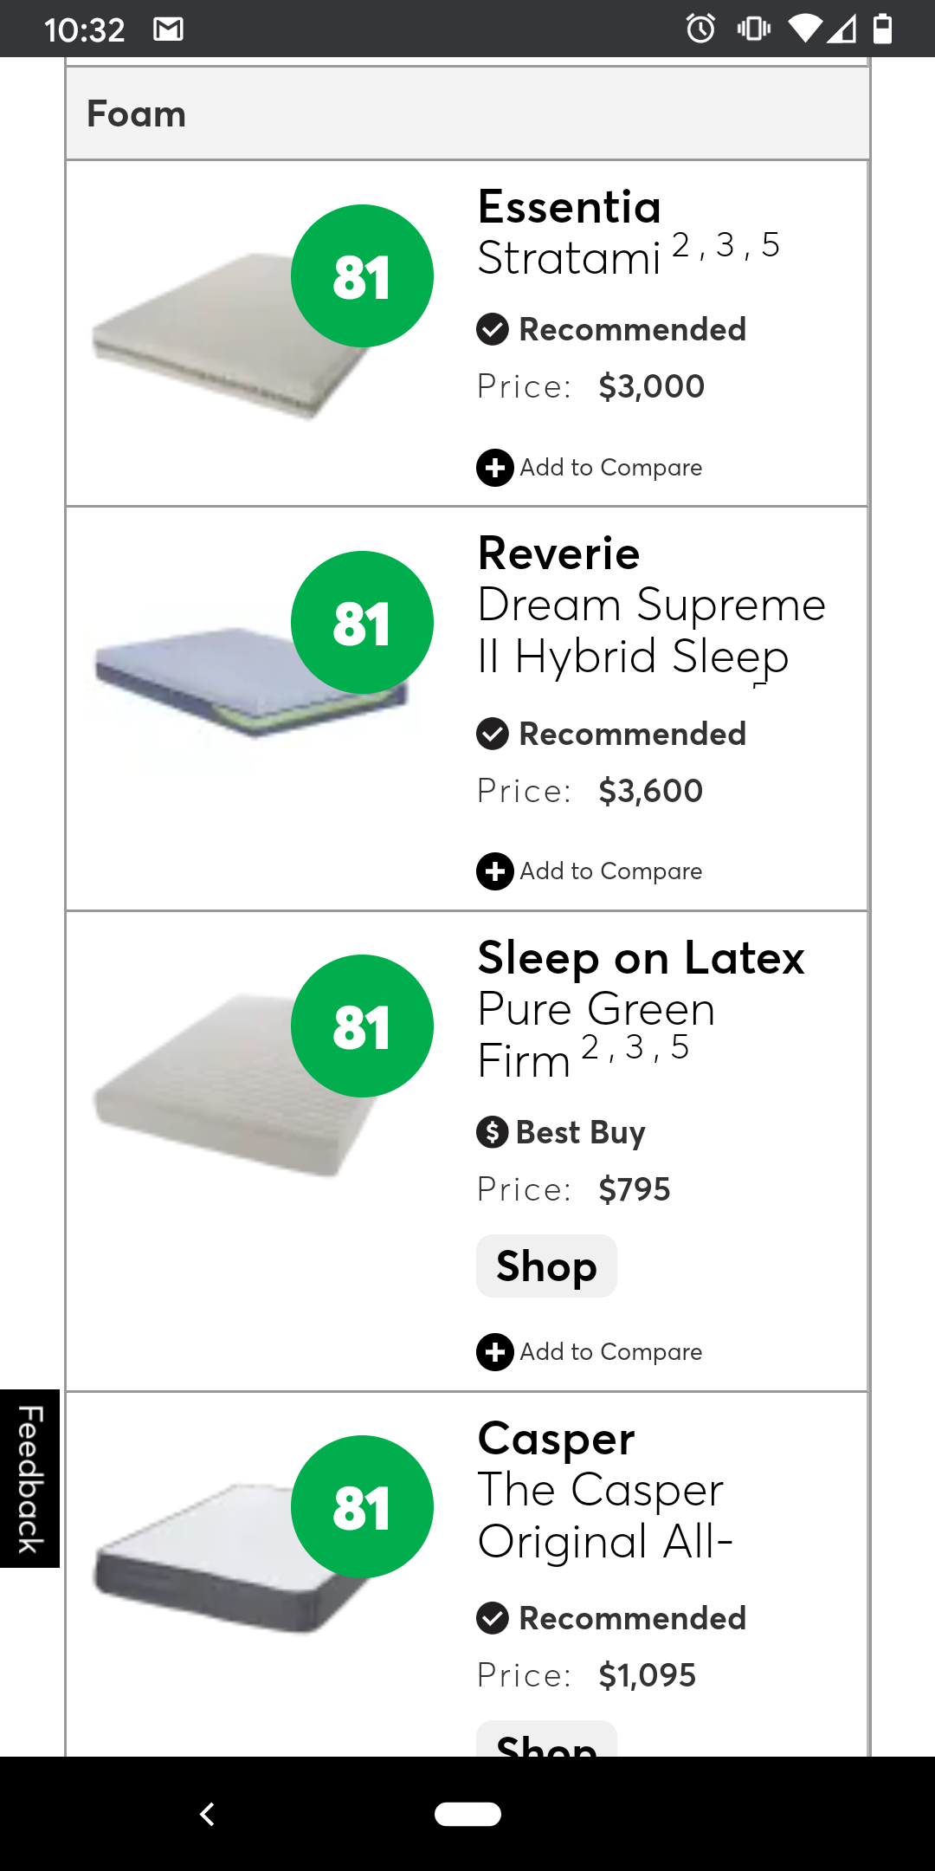Tap Recommended checkmark badge on Essentia Stratami
This screenshot has width=935, height=1871.
(x=492, y=329)
